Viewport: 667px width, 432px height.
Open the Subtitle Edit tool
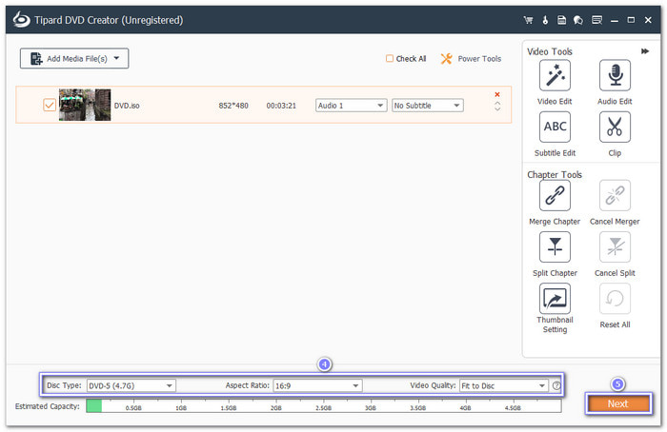tap(555, 127)
